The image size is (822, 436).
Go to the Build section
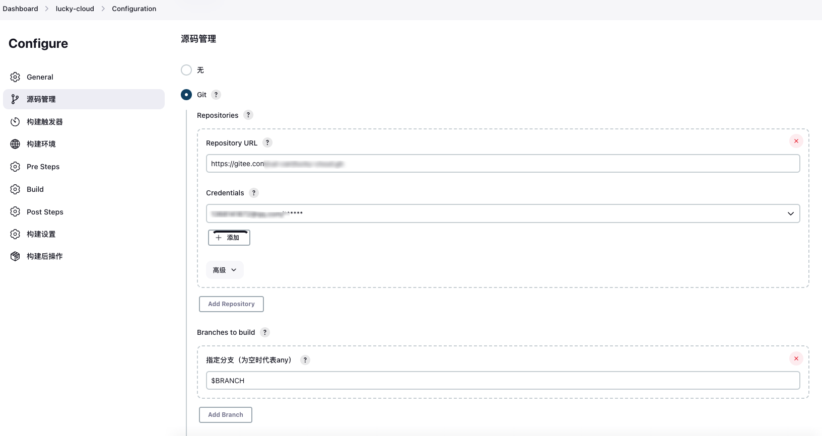pyautogui.click(x=84, y=189)
